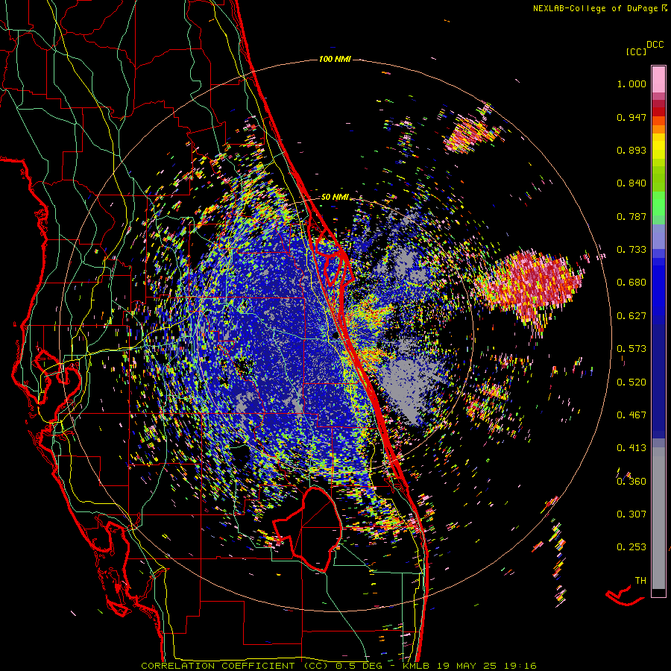Click the 0.840 scale value

tap(631, 183)
